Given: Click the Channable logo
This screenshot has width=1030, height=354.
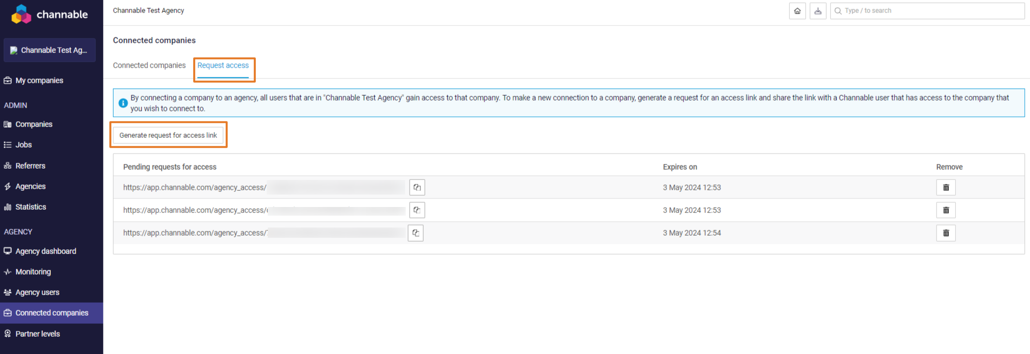Looking at the screenshot, I should click(x=50, y=15).
